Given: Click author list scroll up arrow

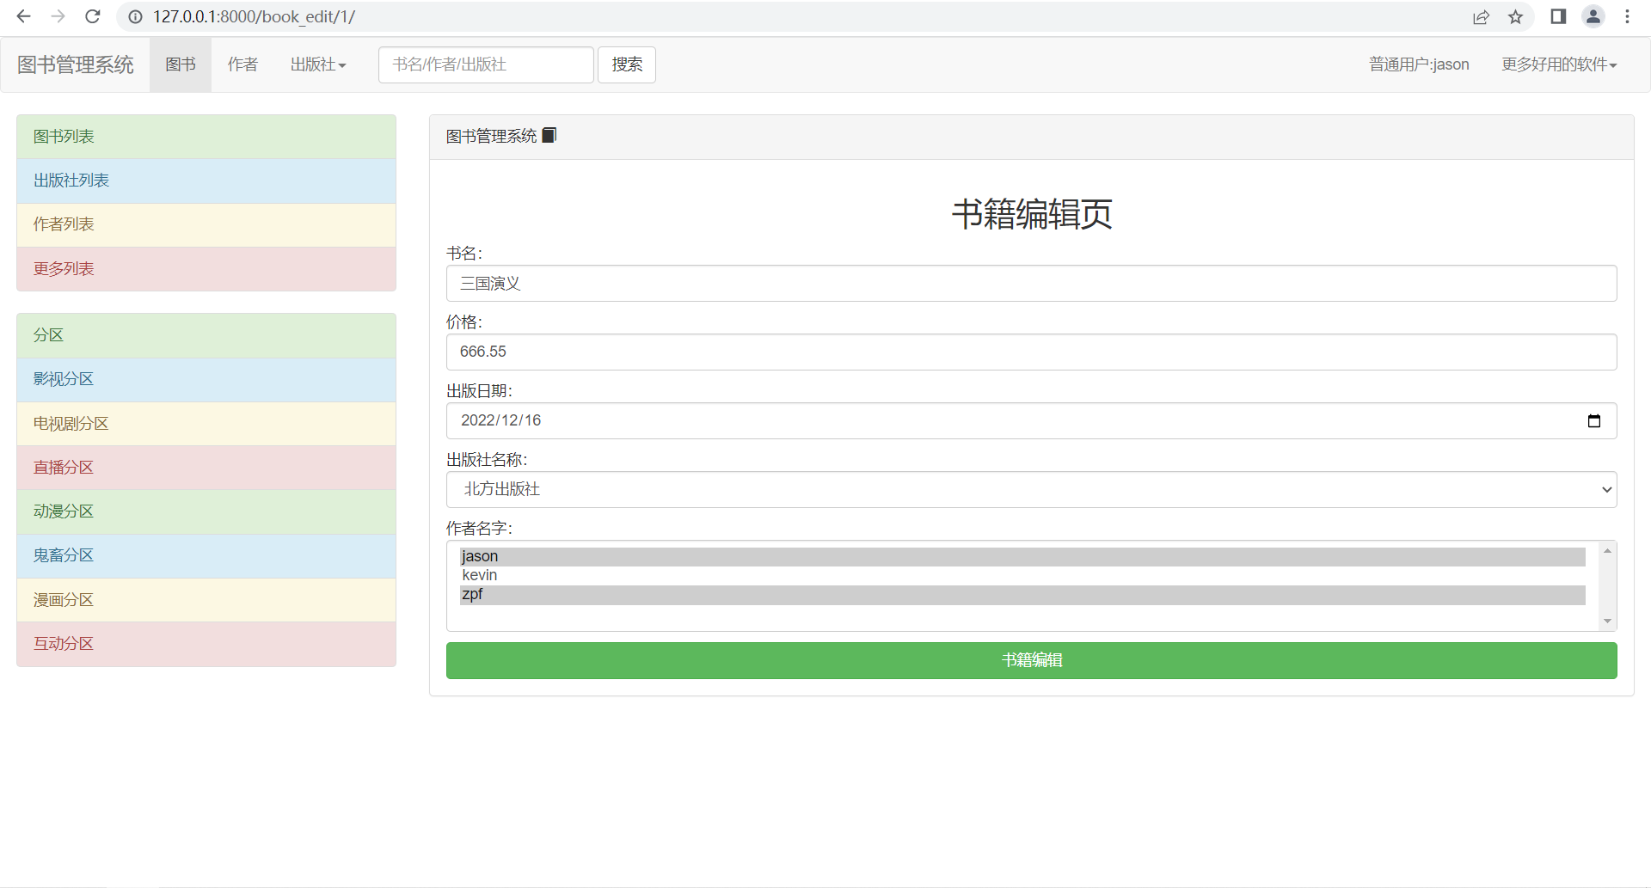Looking at the screenshot, I should point(1607,550).
